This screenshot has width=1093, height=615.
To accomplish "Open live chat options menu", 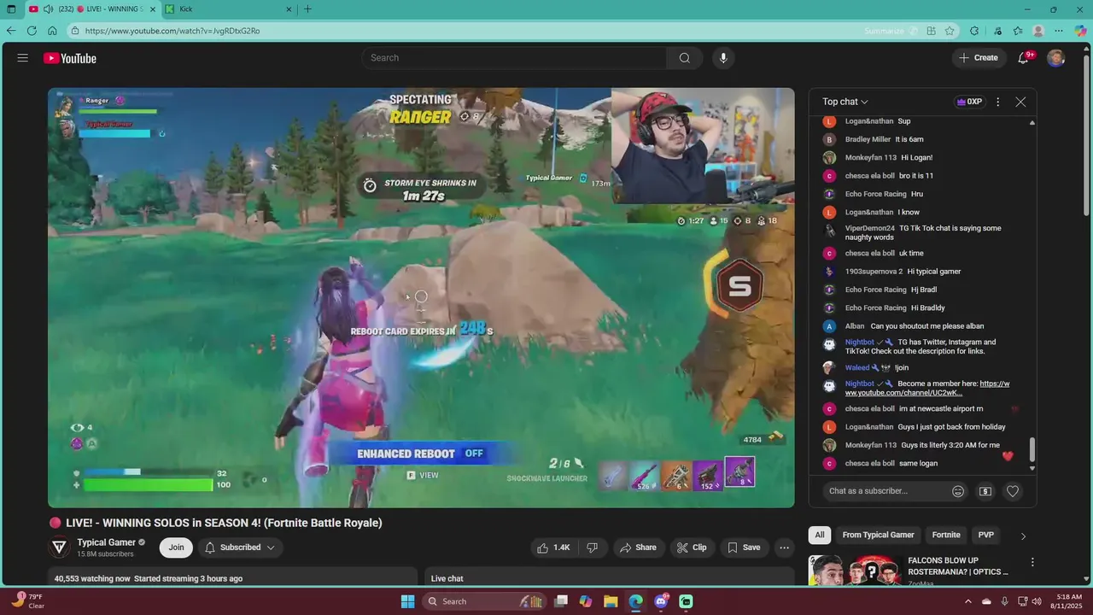I will pyautogui.click(x=997, y=102).
